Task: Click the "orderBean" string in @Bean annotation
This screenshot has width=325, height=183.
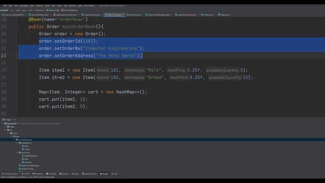Action: [x=71, y=19]
